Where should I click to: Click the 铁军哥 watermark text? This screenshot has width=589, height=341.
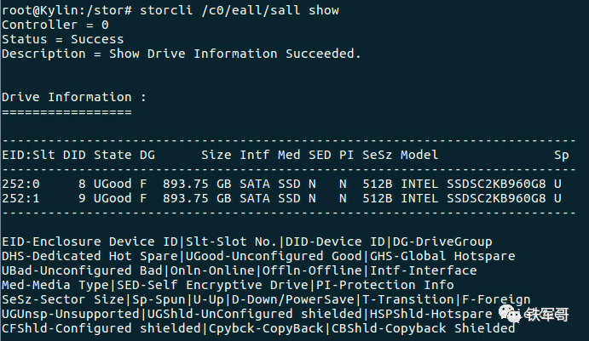click(547, 315)
